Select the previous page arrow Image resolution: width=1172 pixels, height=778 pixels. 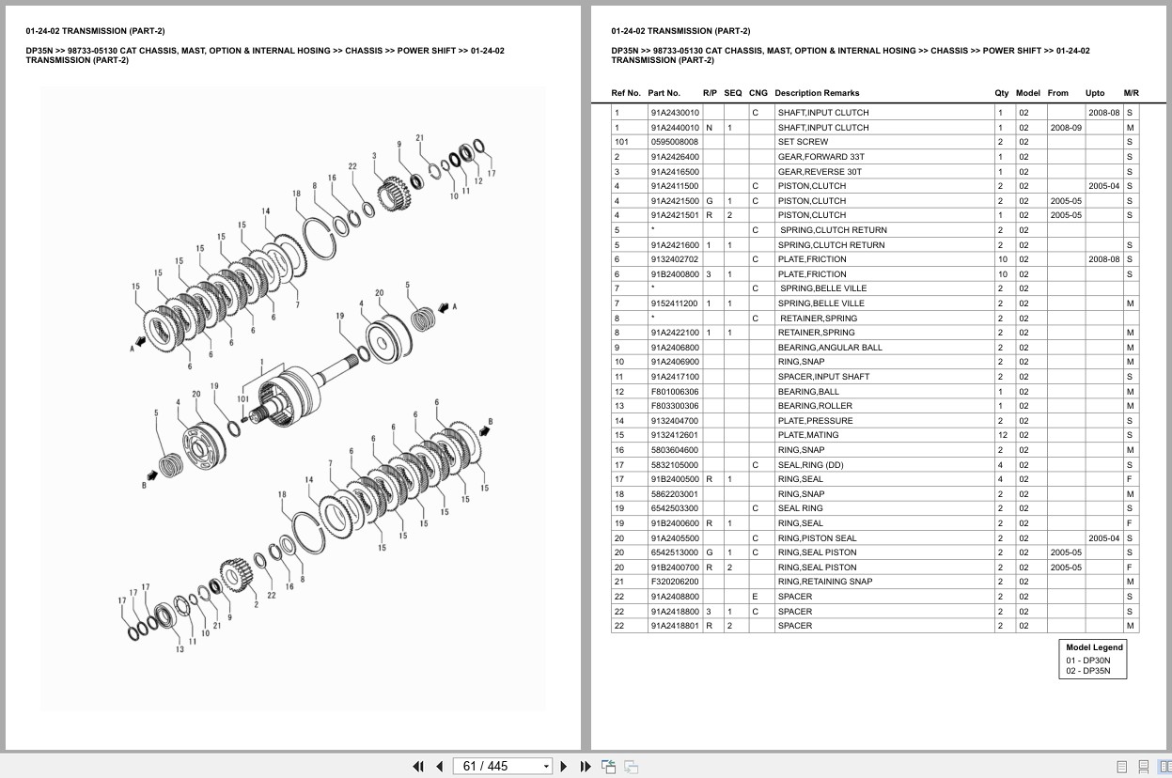pyautogui.click(x=439, y=766)
